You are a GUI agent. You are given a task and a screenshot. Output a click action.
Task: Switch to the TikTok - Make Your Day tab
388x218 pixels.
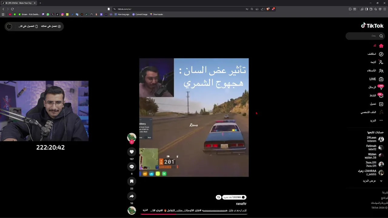tap(19, 3)
